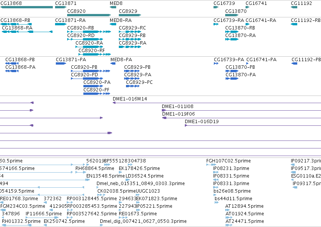Click protein label CG8920-PD
The image size is (321, 227).
coord(84,75)
